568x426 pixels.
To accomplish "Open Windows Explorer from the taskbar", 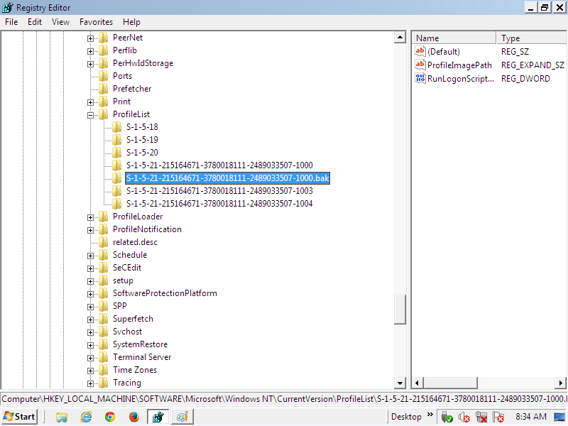I will click(x=62, y=417).
